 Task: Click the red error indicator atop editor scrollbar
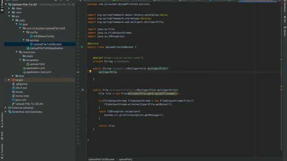point(281,4)
